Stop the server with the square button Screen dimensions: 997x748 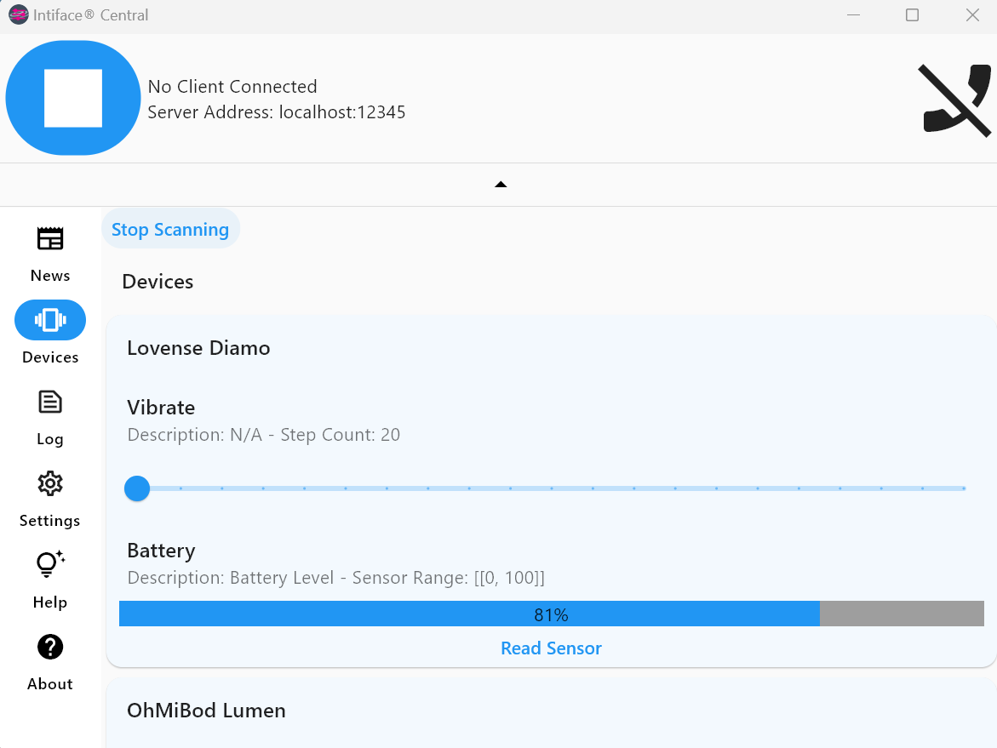[x=72, y=98]
